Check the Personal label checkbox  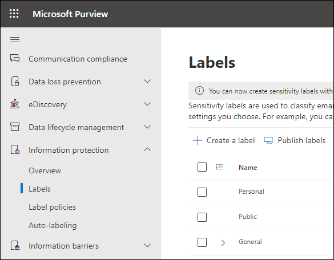click(202, 192)
